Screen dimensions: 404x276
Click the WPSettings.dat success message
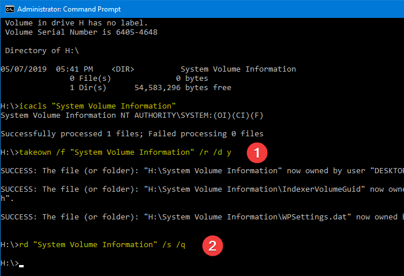coord(202,217)
